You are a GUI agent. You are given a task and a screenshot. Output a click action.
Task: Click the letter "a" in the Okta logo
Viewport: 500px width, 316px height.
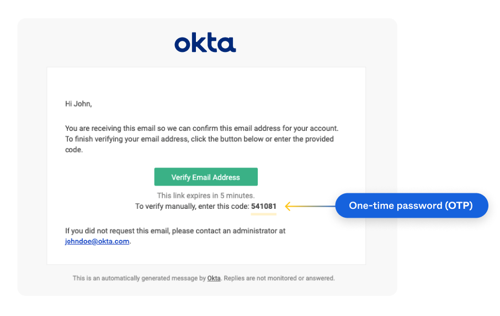(x=228, y=44)
